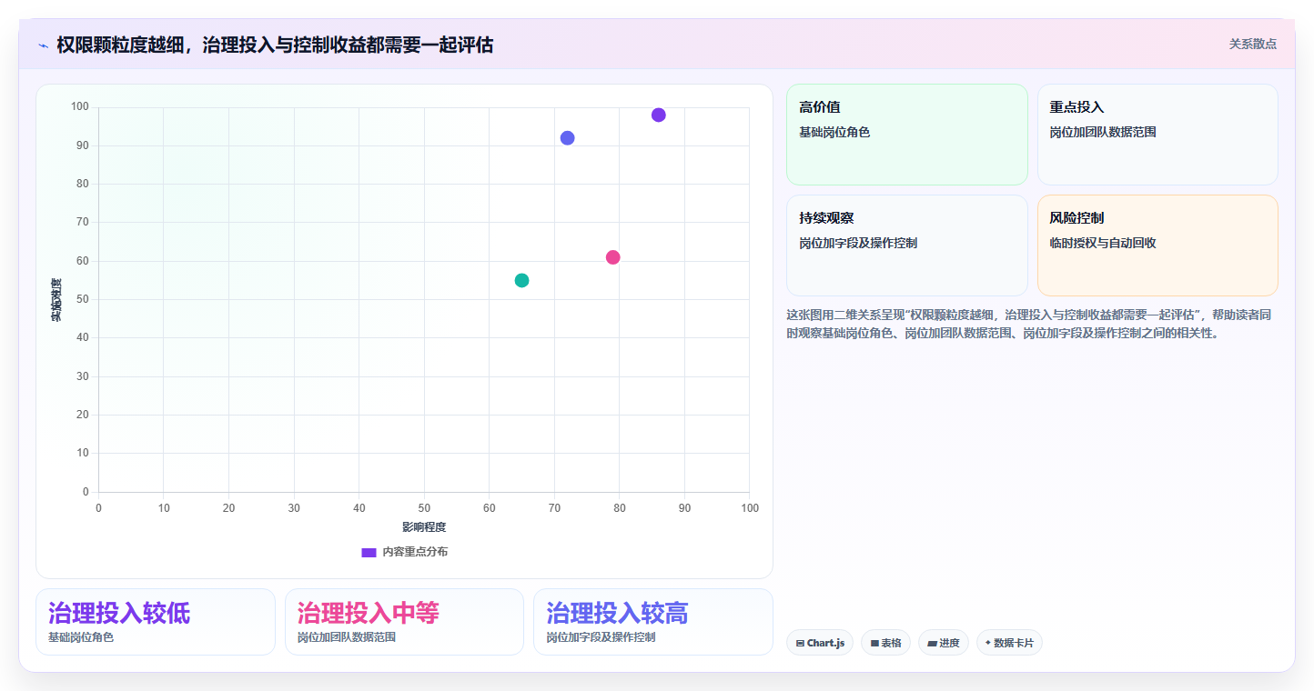Click the 治理投入中等 stat card

point(404,622)
